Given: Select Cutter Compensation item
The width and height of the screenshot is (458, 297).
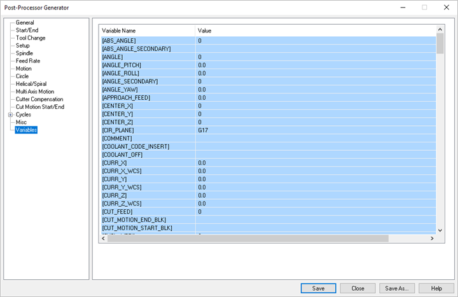Looking at the screenshot, I should (x=39, y=99).
